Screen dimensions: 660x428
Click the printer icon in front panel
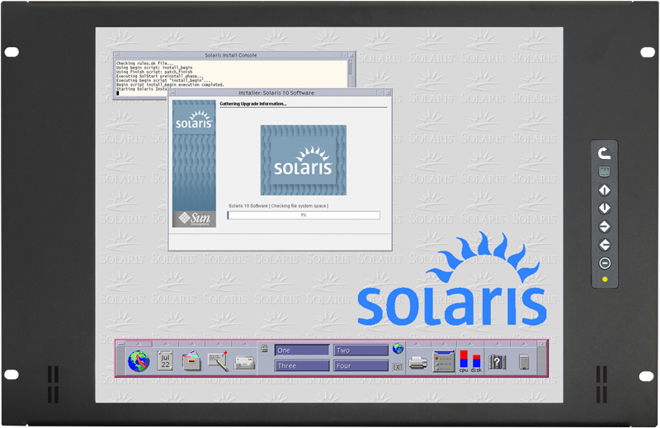tap(418, 362)
